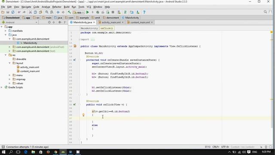The image size is (275, 155).
Task: Select content_main.xml in the project tree
Action: pyautogui.click(x=30, y=71)
